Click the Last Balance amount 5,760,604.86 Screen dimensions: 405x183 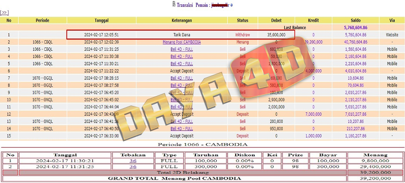(x=356, y=28)
